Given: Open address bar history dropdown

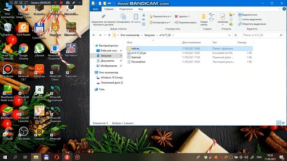Looking at the screenshot, I should pyautogui.click(x=229, y=35).
